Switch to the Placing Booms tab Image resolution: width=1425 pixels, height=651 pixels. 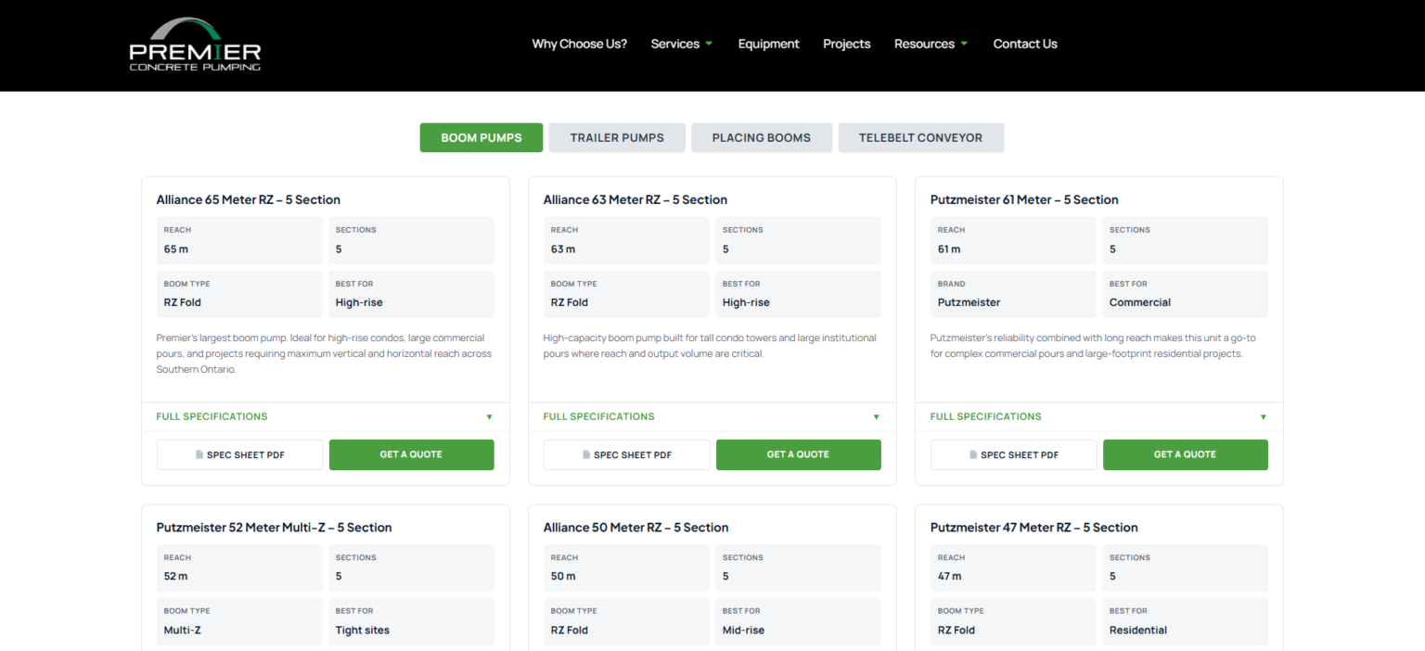pyautogui.click(x=762, y=137)
